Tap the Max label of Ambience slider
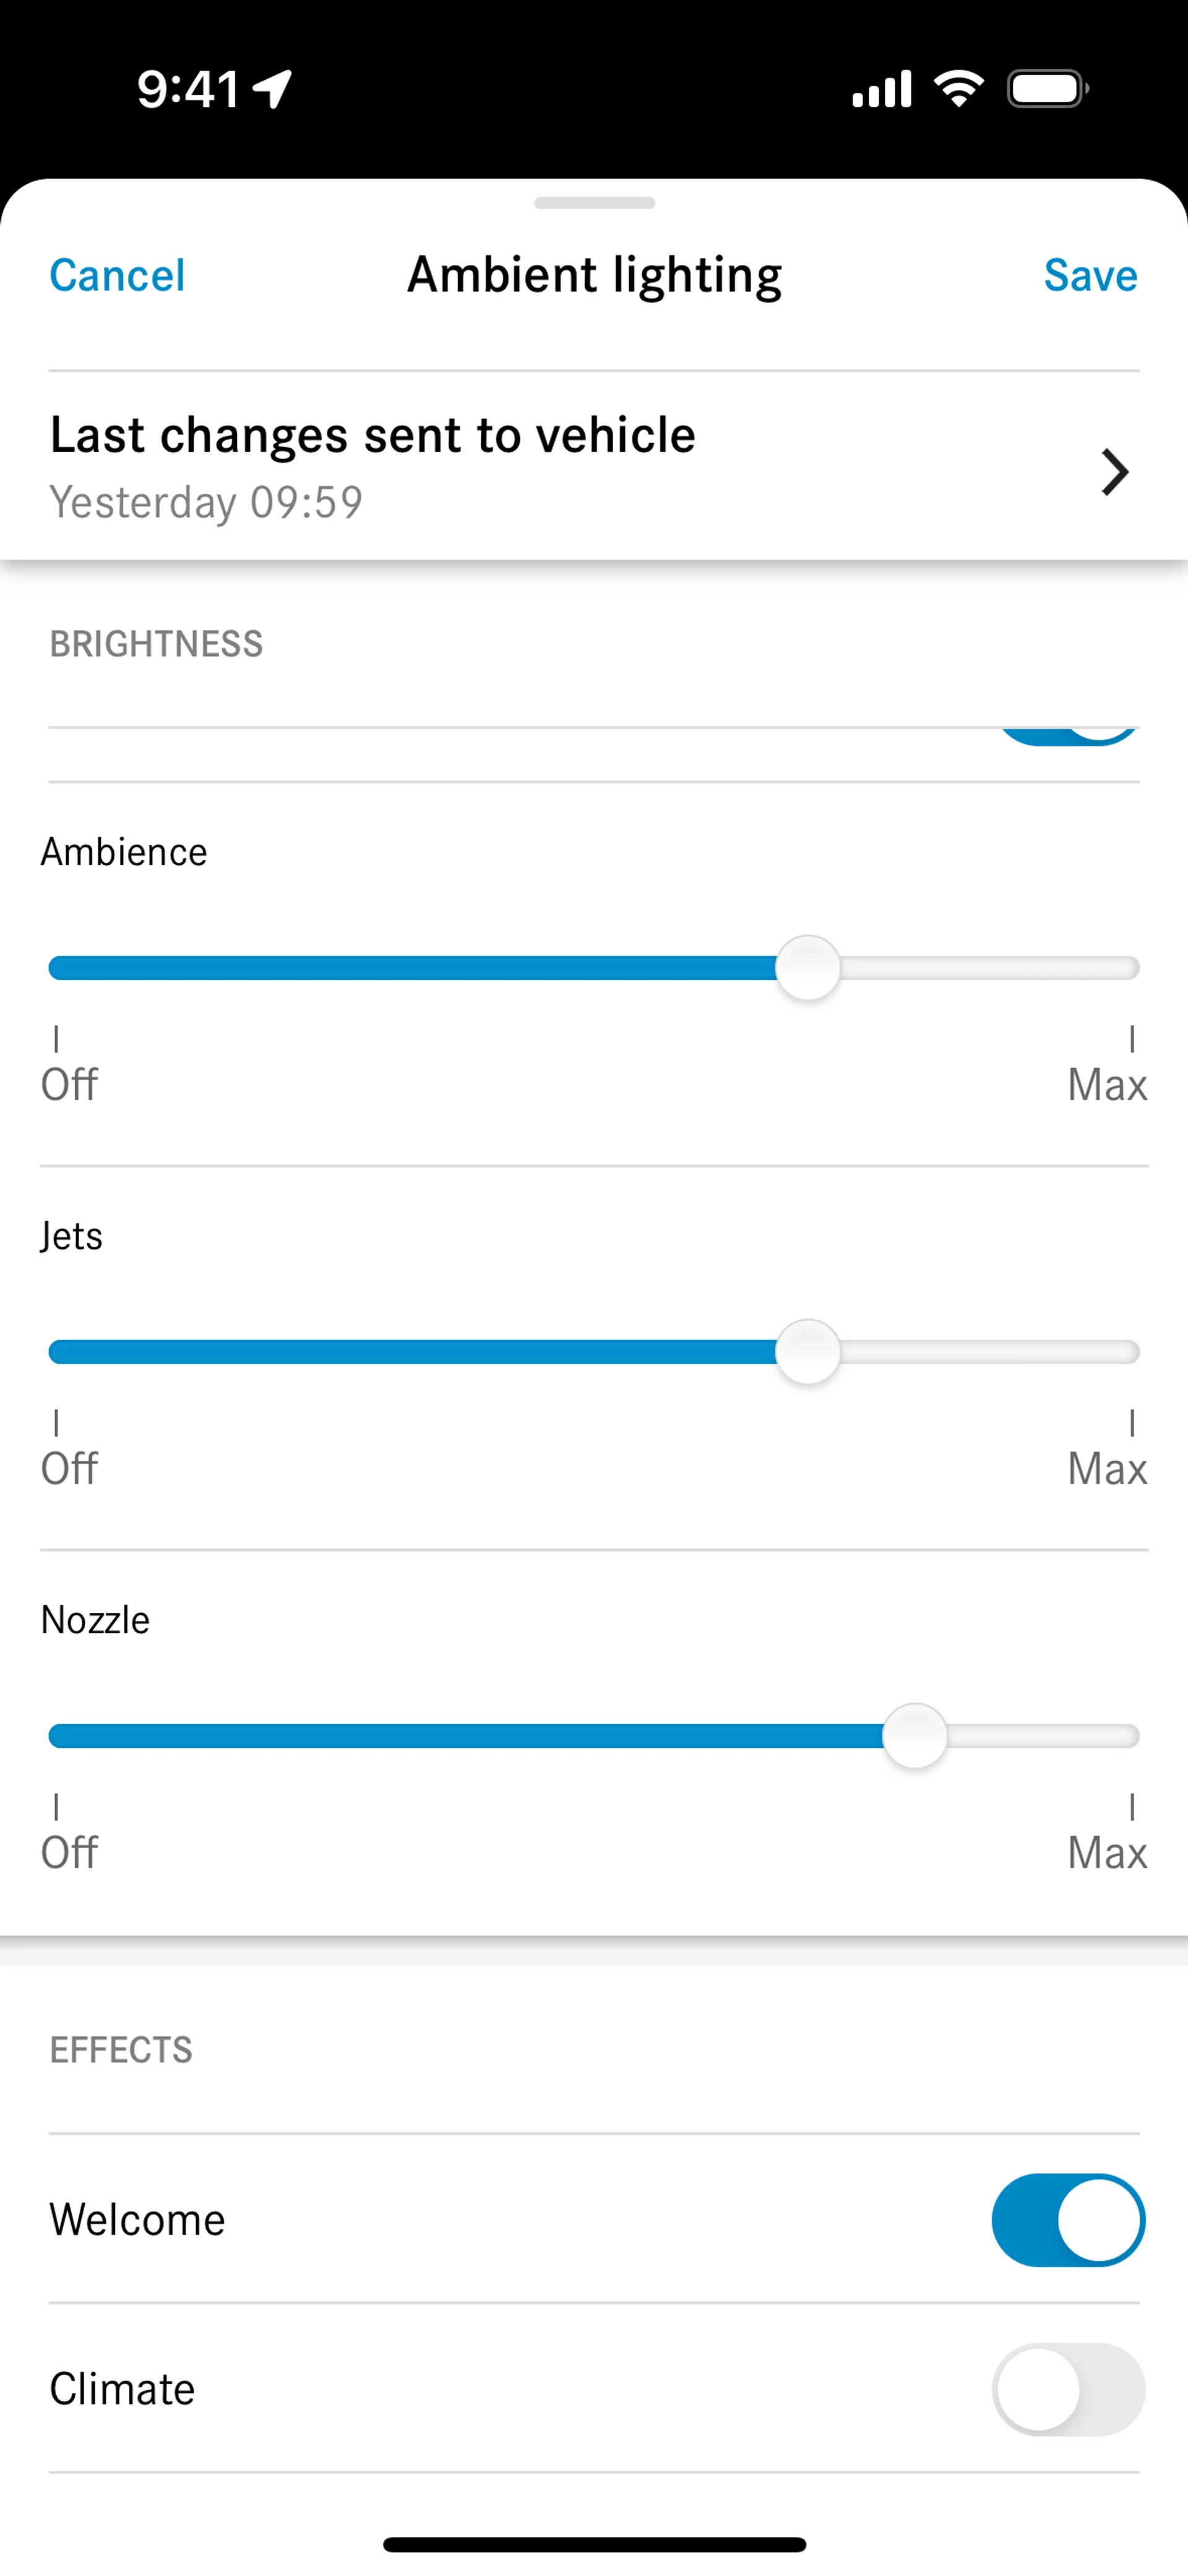 (1106, 1085)
